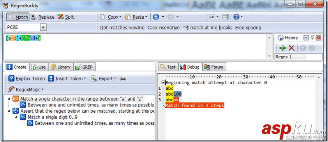Add a new regex with green plus
328x142 pixels.
282,48
